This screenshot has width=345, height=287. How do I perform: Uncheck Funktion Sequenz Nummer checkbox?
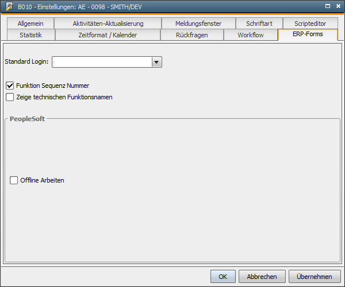point(10,86)
